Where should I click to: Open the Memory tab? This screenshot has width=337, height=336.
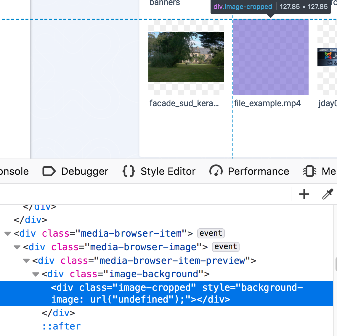pyautogui.click(x=320, y=171)
